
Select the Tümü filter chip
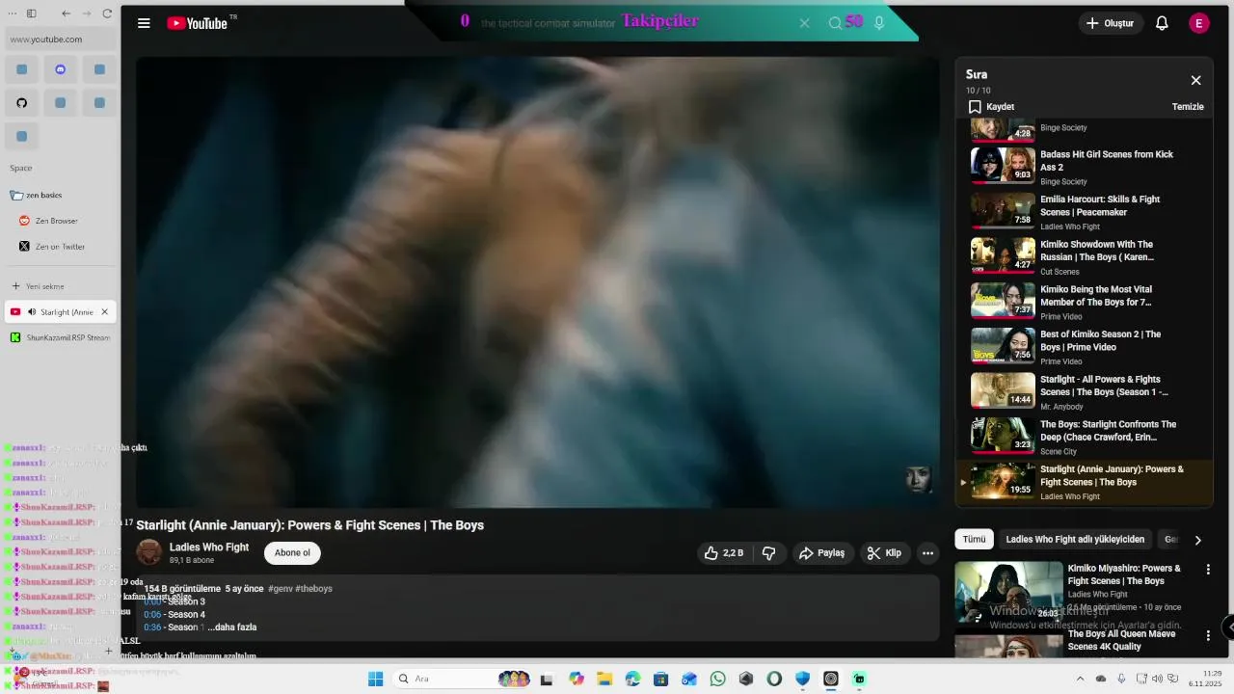pos(974,540)
